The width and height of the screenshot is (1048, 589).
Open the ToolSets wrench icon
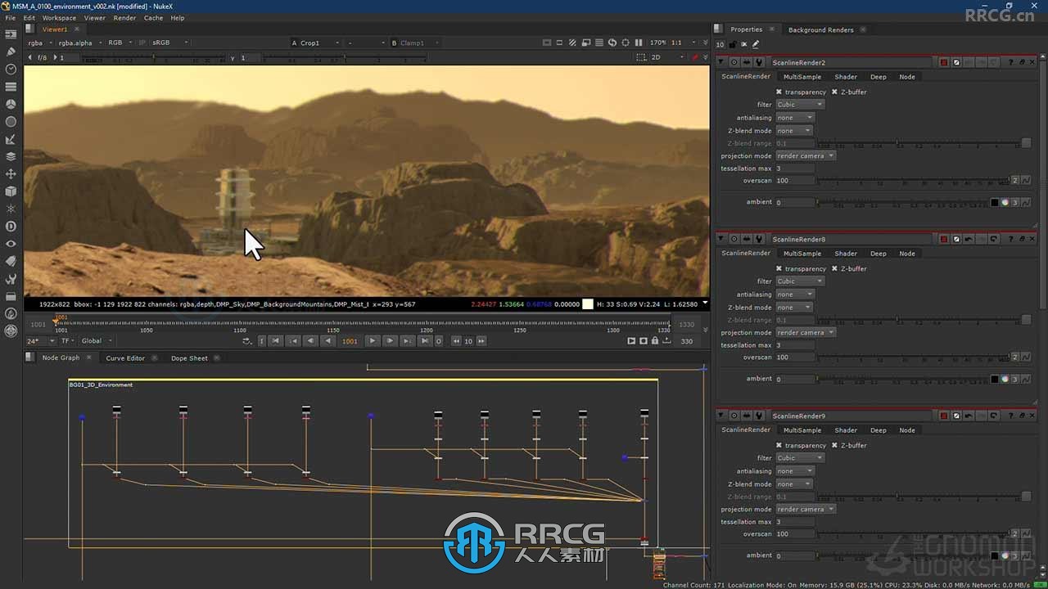pos(11,278)
